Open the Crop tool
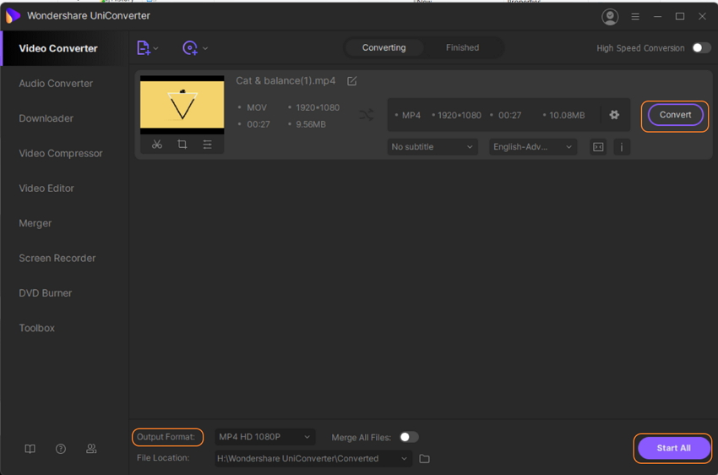This screenshot has height=475, width=718. [x=182, y=145]
